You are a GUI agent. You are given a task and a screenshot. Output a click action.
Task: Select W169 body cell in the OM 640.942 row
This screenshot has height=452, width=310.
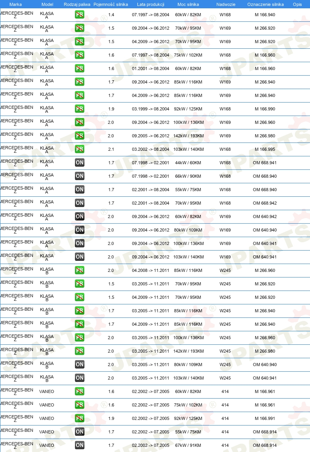tap(225, 217)
